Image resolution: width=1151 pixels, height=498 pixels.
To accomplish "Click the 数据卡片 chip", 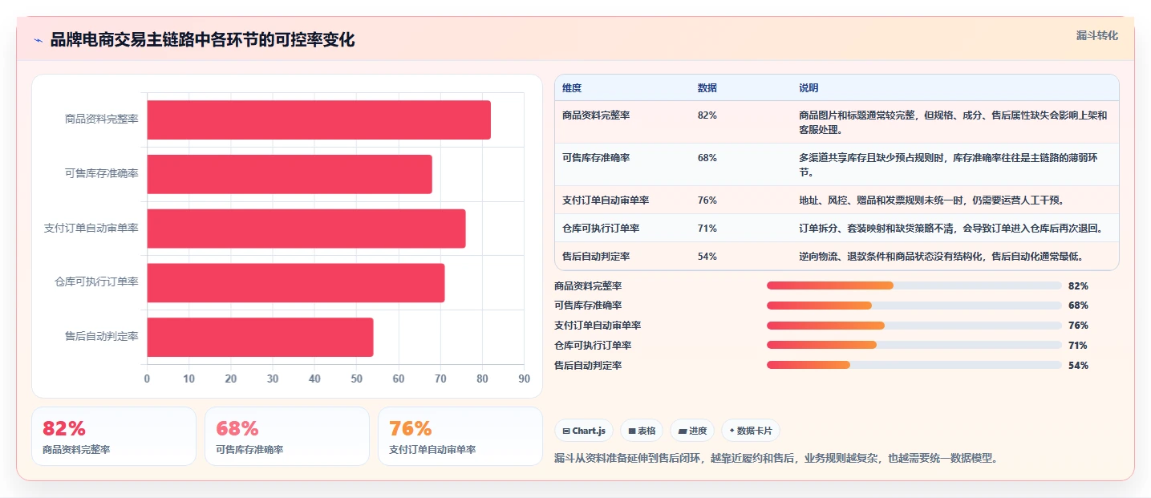I will click(751, 431).
